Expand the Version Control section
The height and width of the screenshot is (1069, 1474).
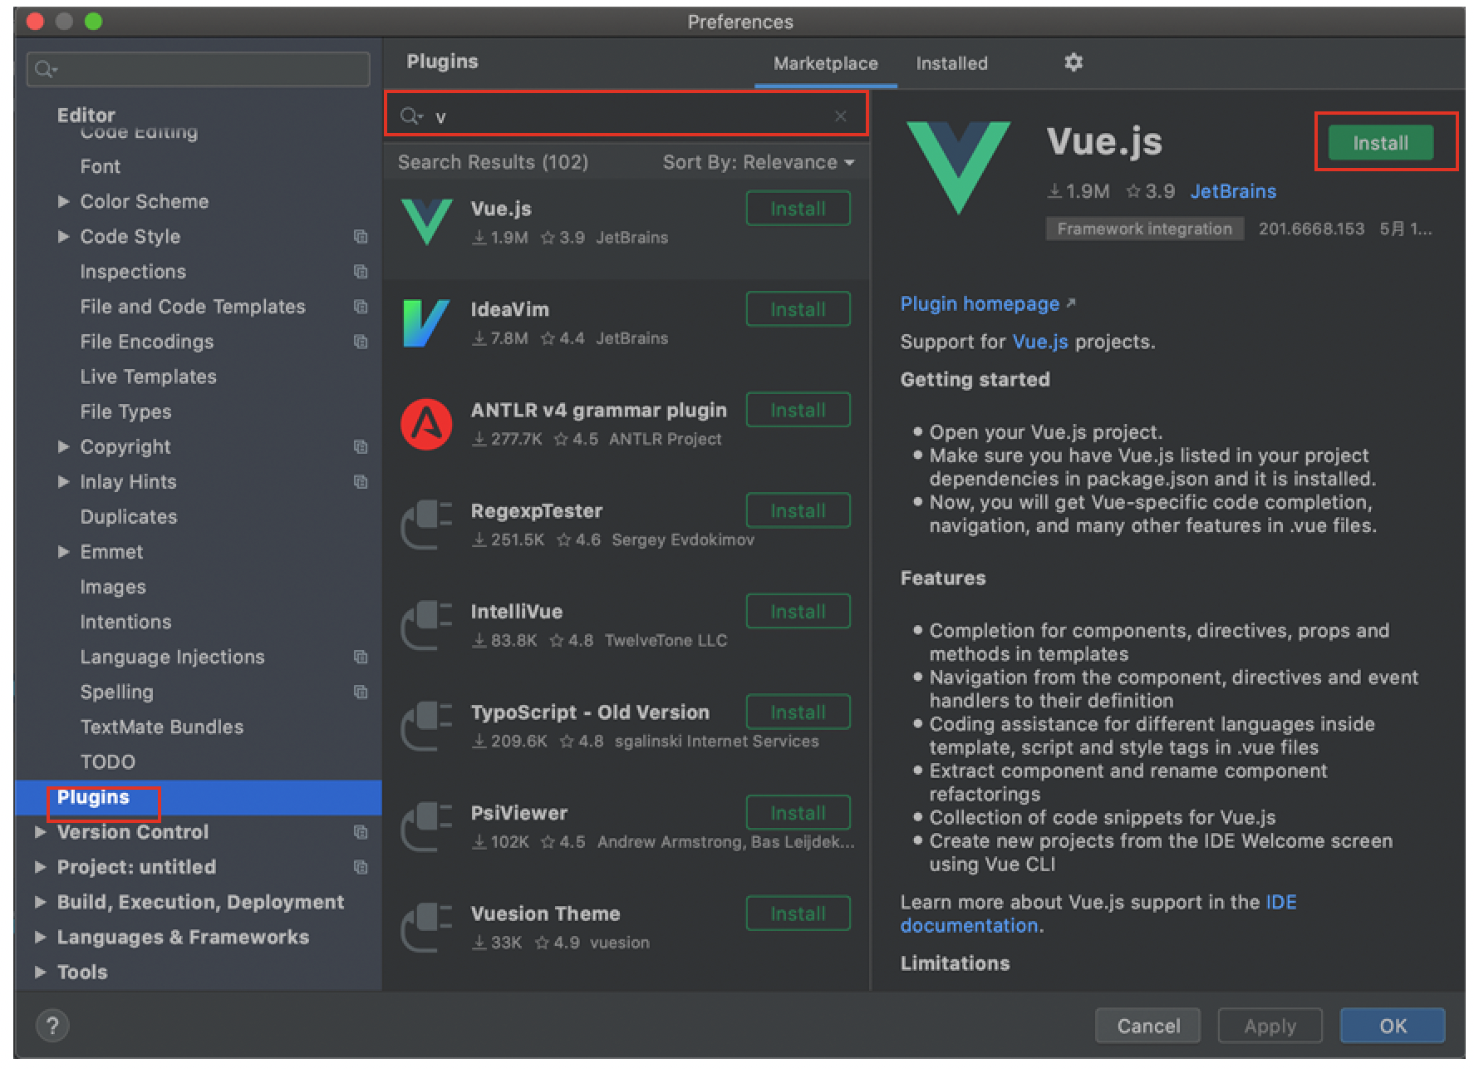[x=40, y=831]
